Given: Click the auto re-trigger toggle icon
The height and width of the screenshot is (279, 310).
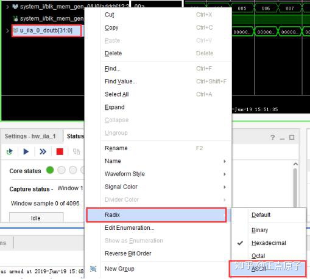Looking at the screenshot, I should point(10,151).
